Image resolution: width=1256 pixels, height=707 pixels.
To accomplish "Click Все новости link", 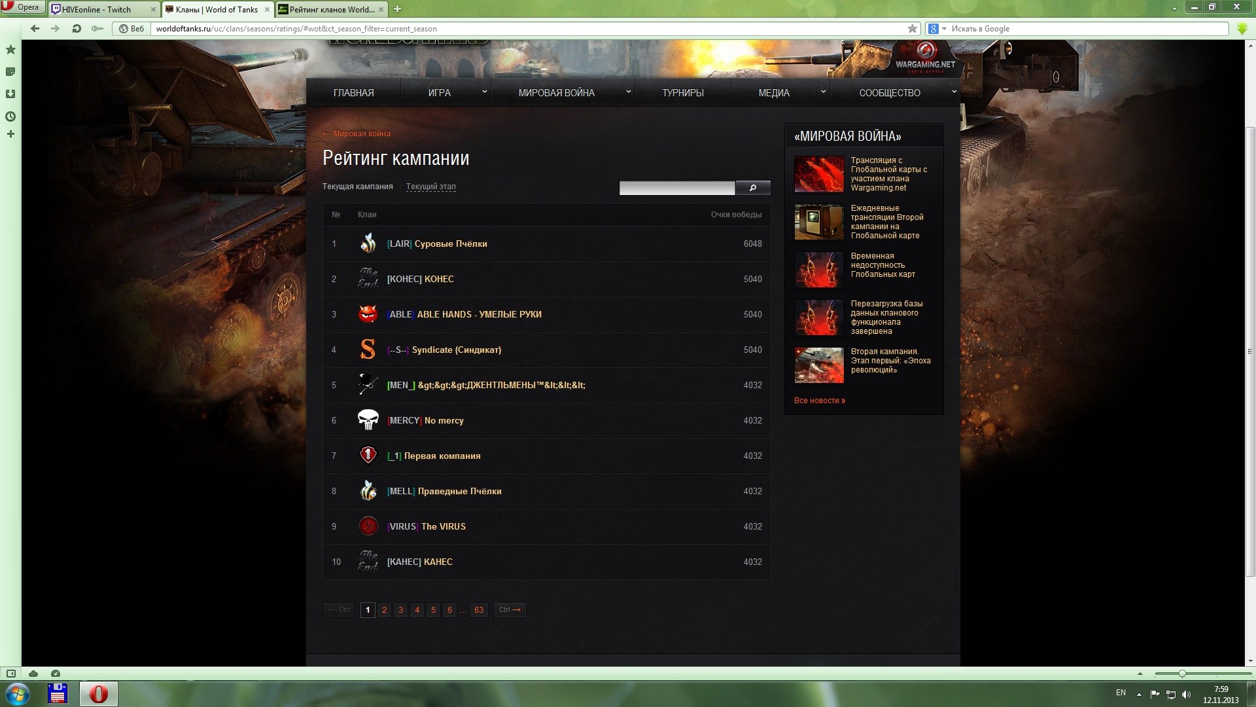I will 818,400.
